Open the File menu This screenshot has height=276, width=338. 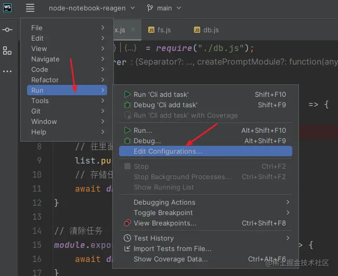tap(67, 28)
